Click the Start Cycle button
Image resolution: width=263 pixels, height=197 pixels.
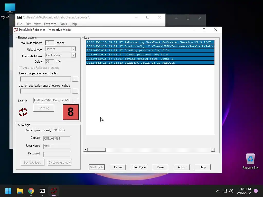[97, 167]
